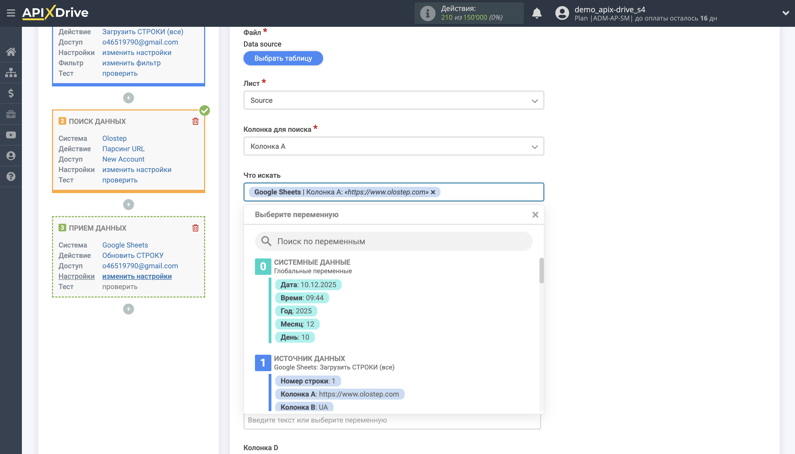This screenshot has width=795, height=454.
Task: Open the Home icon in the sidebar
Action: pos(11,51)
